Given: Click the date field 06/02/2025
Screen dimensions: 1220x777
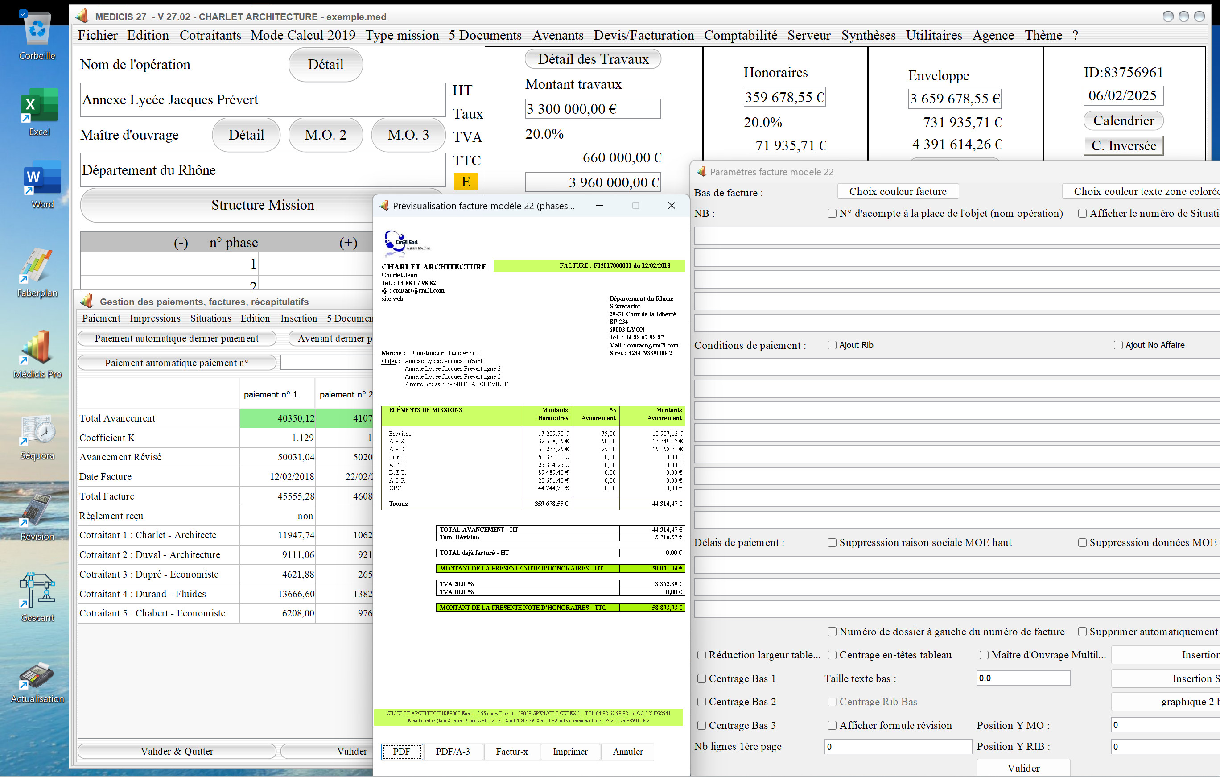Looking at the screenshot, I should click(1123, 95).
